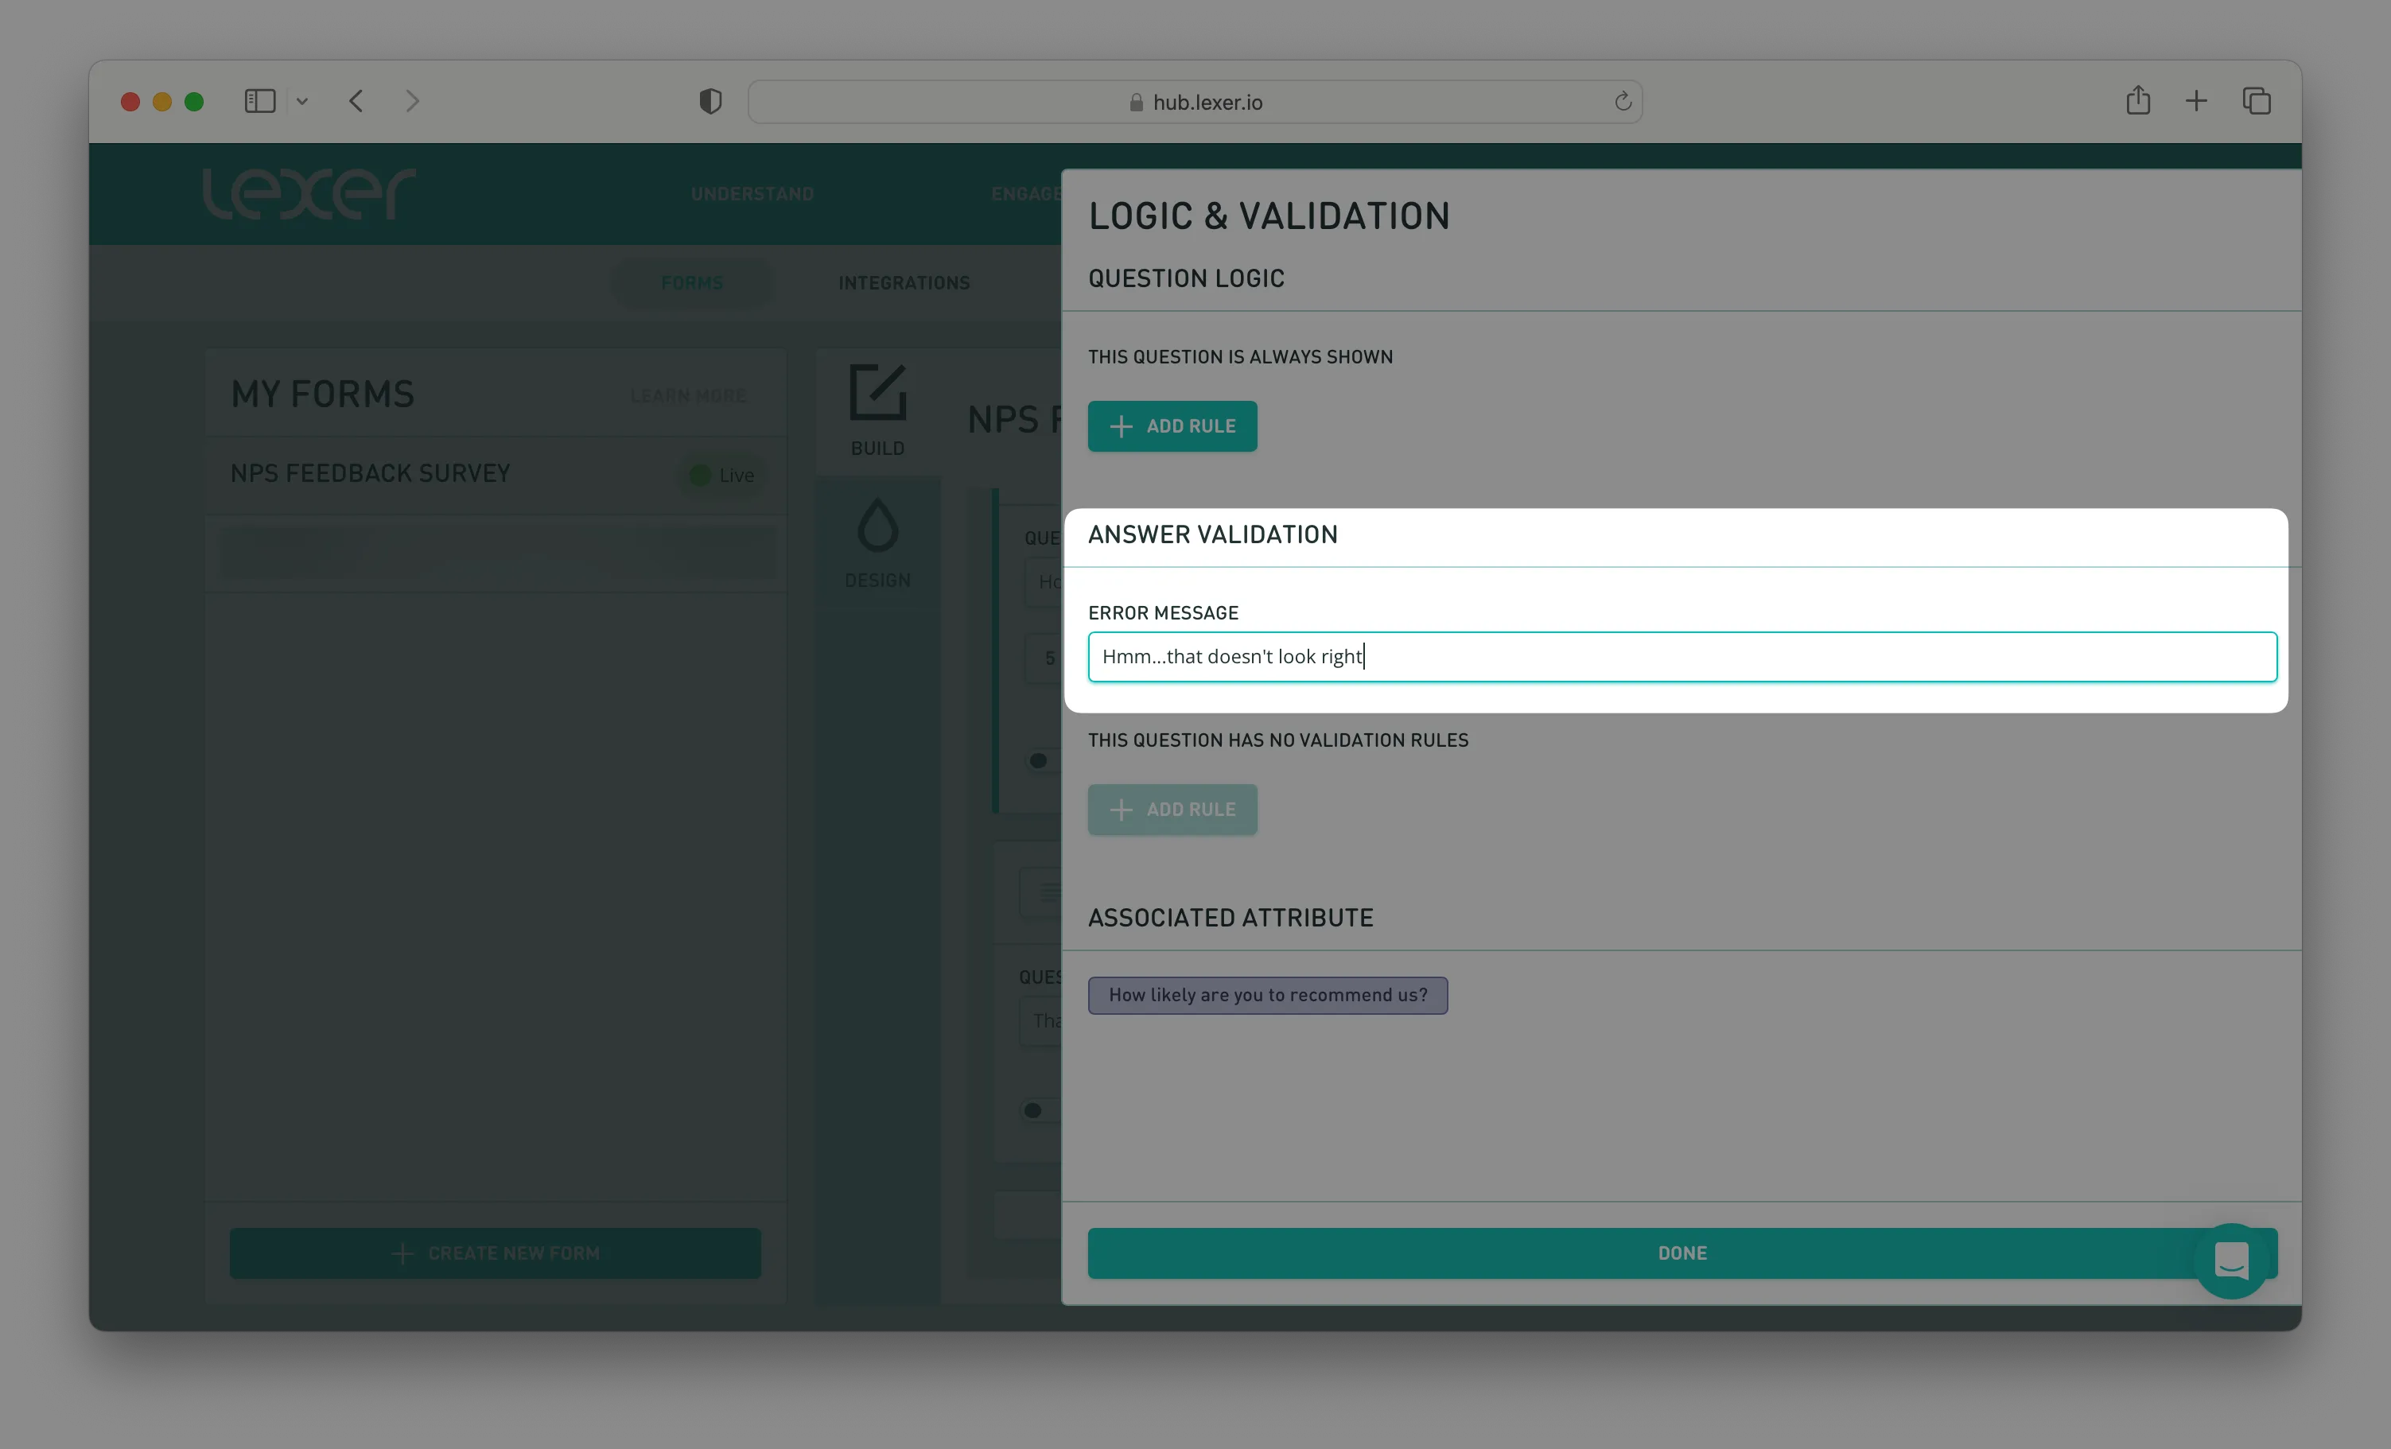
Task: Show tab overview icon
Action: [x=2256, y=101]
